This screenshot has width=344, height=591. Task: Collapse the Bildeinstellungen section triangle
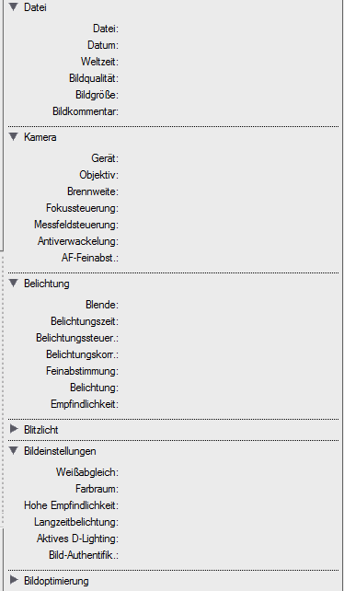(x=14, y=450)
